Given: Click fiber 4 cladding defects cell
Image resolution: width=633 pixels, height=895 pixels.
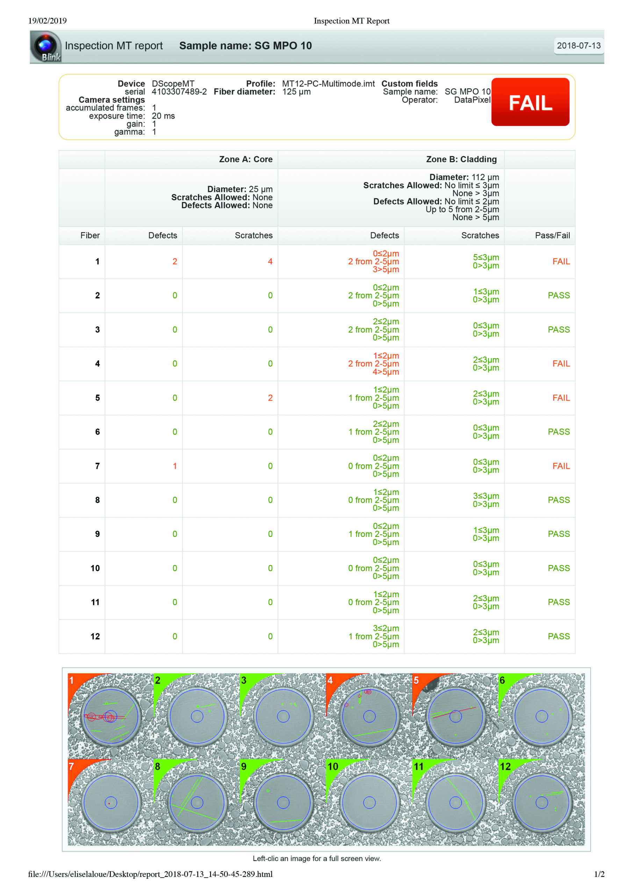Looking at the screenshot, I should point(373,364).
